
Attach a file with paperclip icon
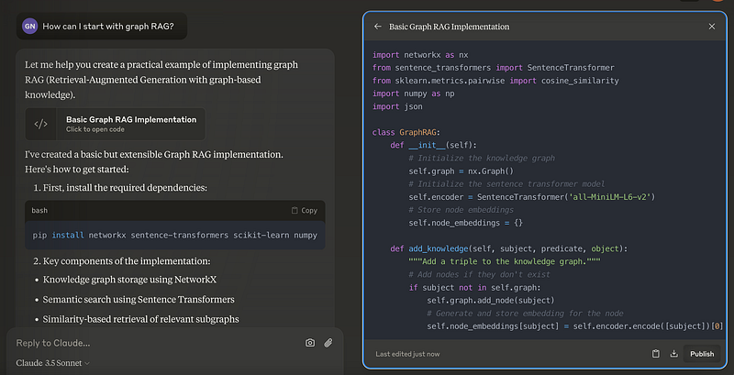tap(328, 343)
